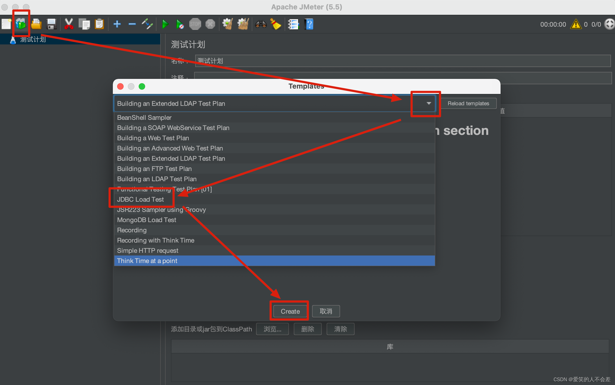Click the binoculars Search icon
Image resolution: width=615 pixels, height=385 pixels.
point(261,24)
